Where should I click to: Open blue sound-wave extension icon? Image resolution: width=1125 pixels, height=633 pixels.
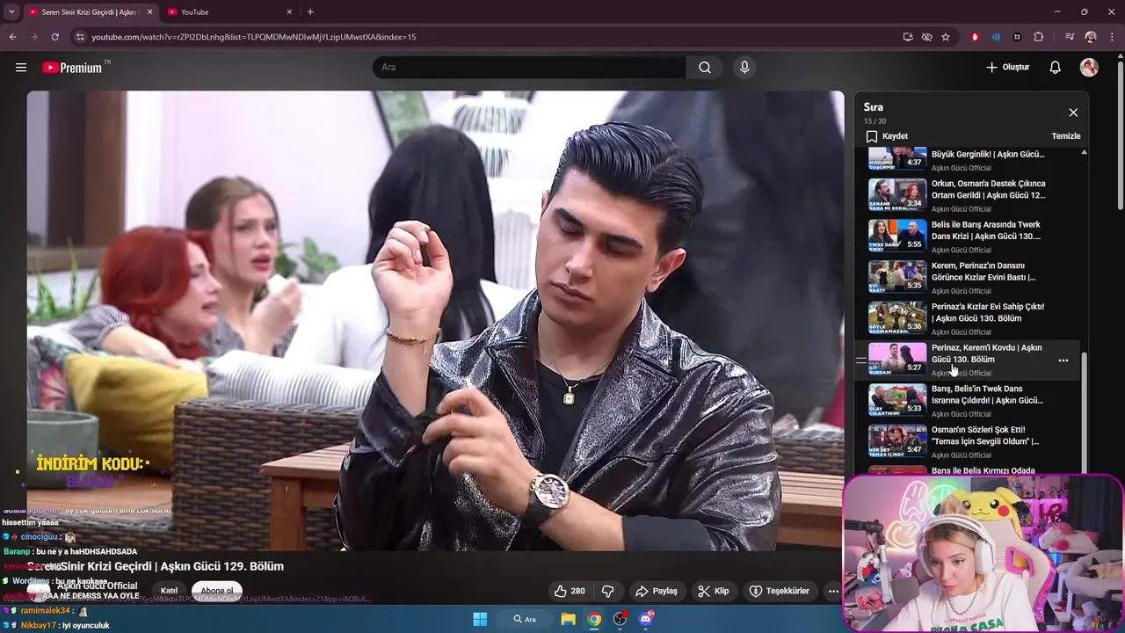[x=996, y=37]
